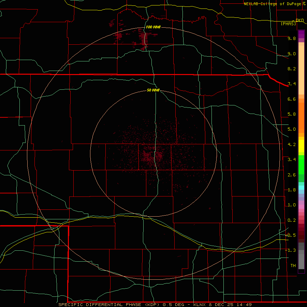The image size is (307, 307).
Task: Click the 8.2 value on color scale
Action: click(x=292, y=69)
